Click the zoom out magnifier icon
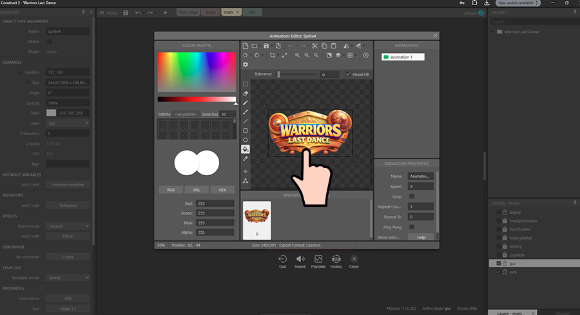The height and width of the screenshot is (315, 580). (x=307, y=55)
